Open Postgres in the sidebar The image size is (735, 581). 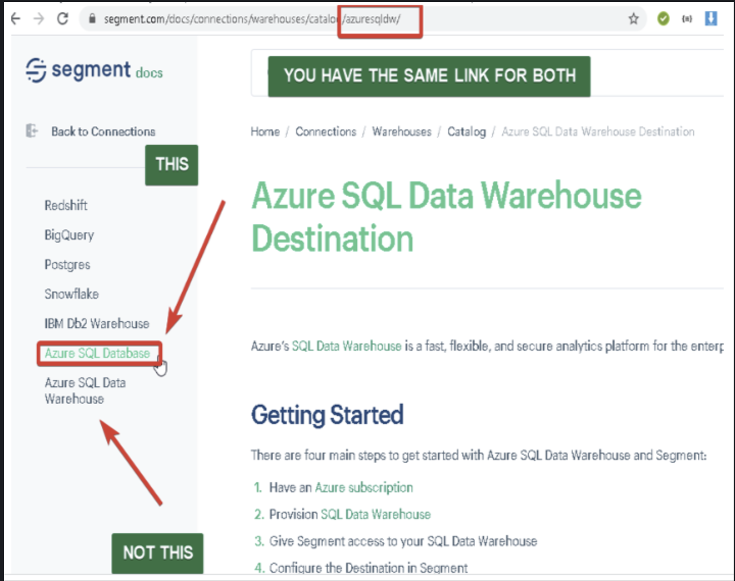67,265
